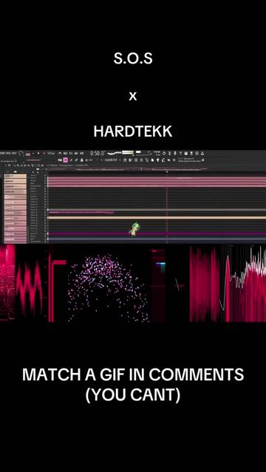Click the highlighted pink tool button in toolbar
The height and width of the screenshot is (472, 266).
[65, 160]
